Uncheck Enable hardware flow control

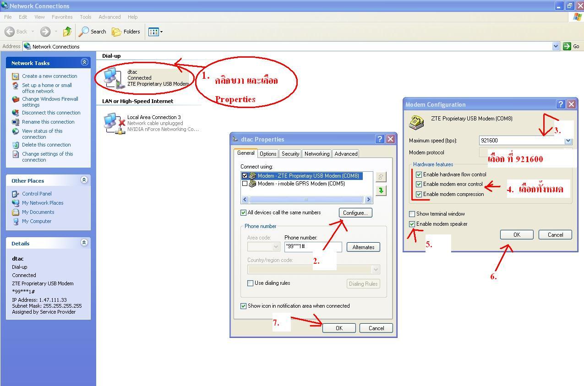[x=419, y=174]
